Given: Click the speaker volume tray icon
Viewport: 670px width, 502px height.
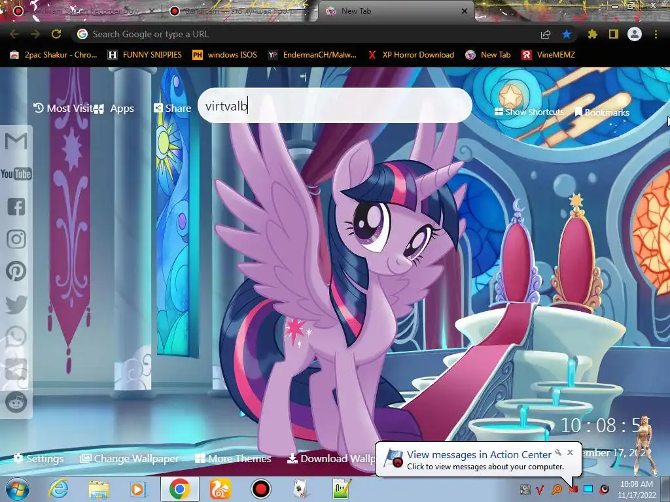Looking at the screenshot, I should tap(604, 489).
